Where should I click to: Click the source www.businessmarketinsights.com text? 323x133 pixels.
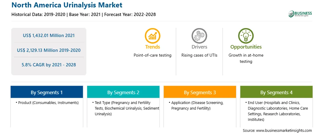[x=277, y=130]
